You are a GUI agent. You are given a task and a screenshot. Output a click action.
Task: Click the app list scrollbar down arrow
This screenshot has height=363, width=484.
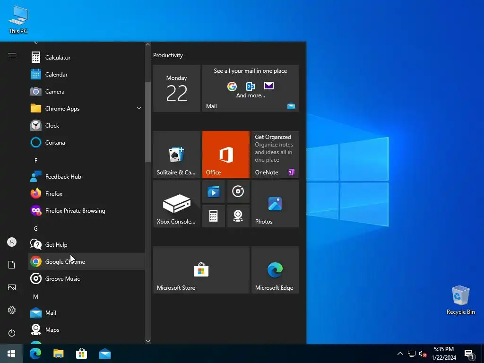point(148,341)
